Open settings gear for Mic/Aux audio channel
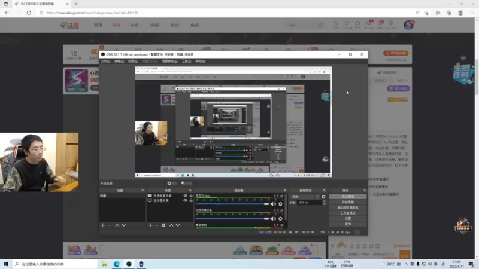This screenshot has width=479, height=269. point(280,204)
